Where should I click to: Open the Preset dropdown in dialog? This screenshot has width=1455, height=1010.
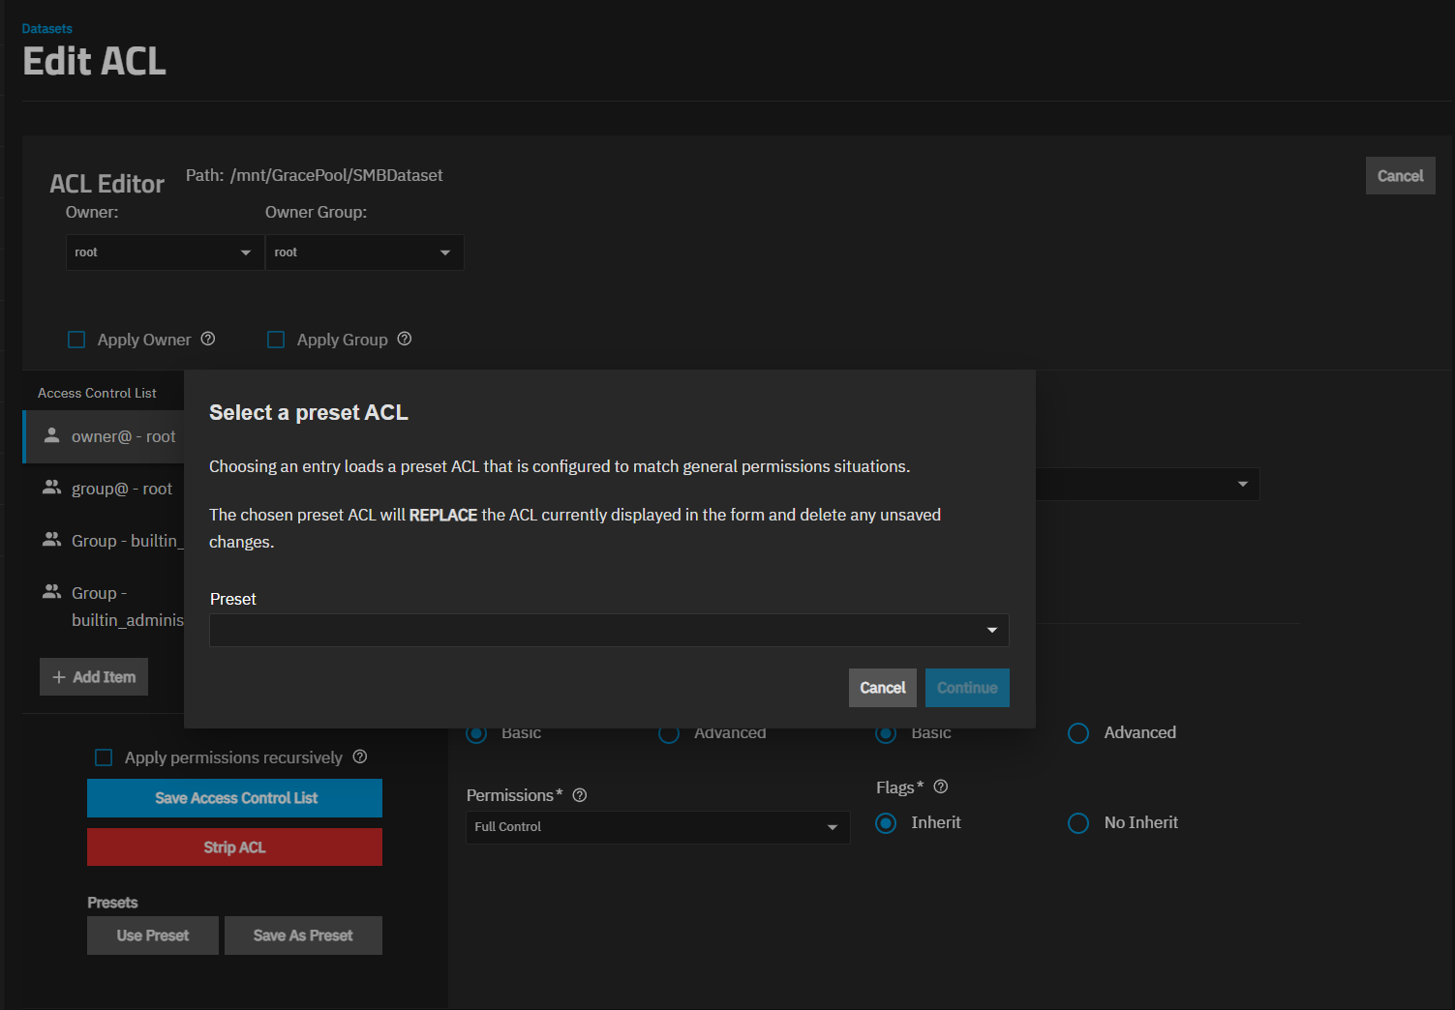pos(609,630)
